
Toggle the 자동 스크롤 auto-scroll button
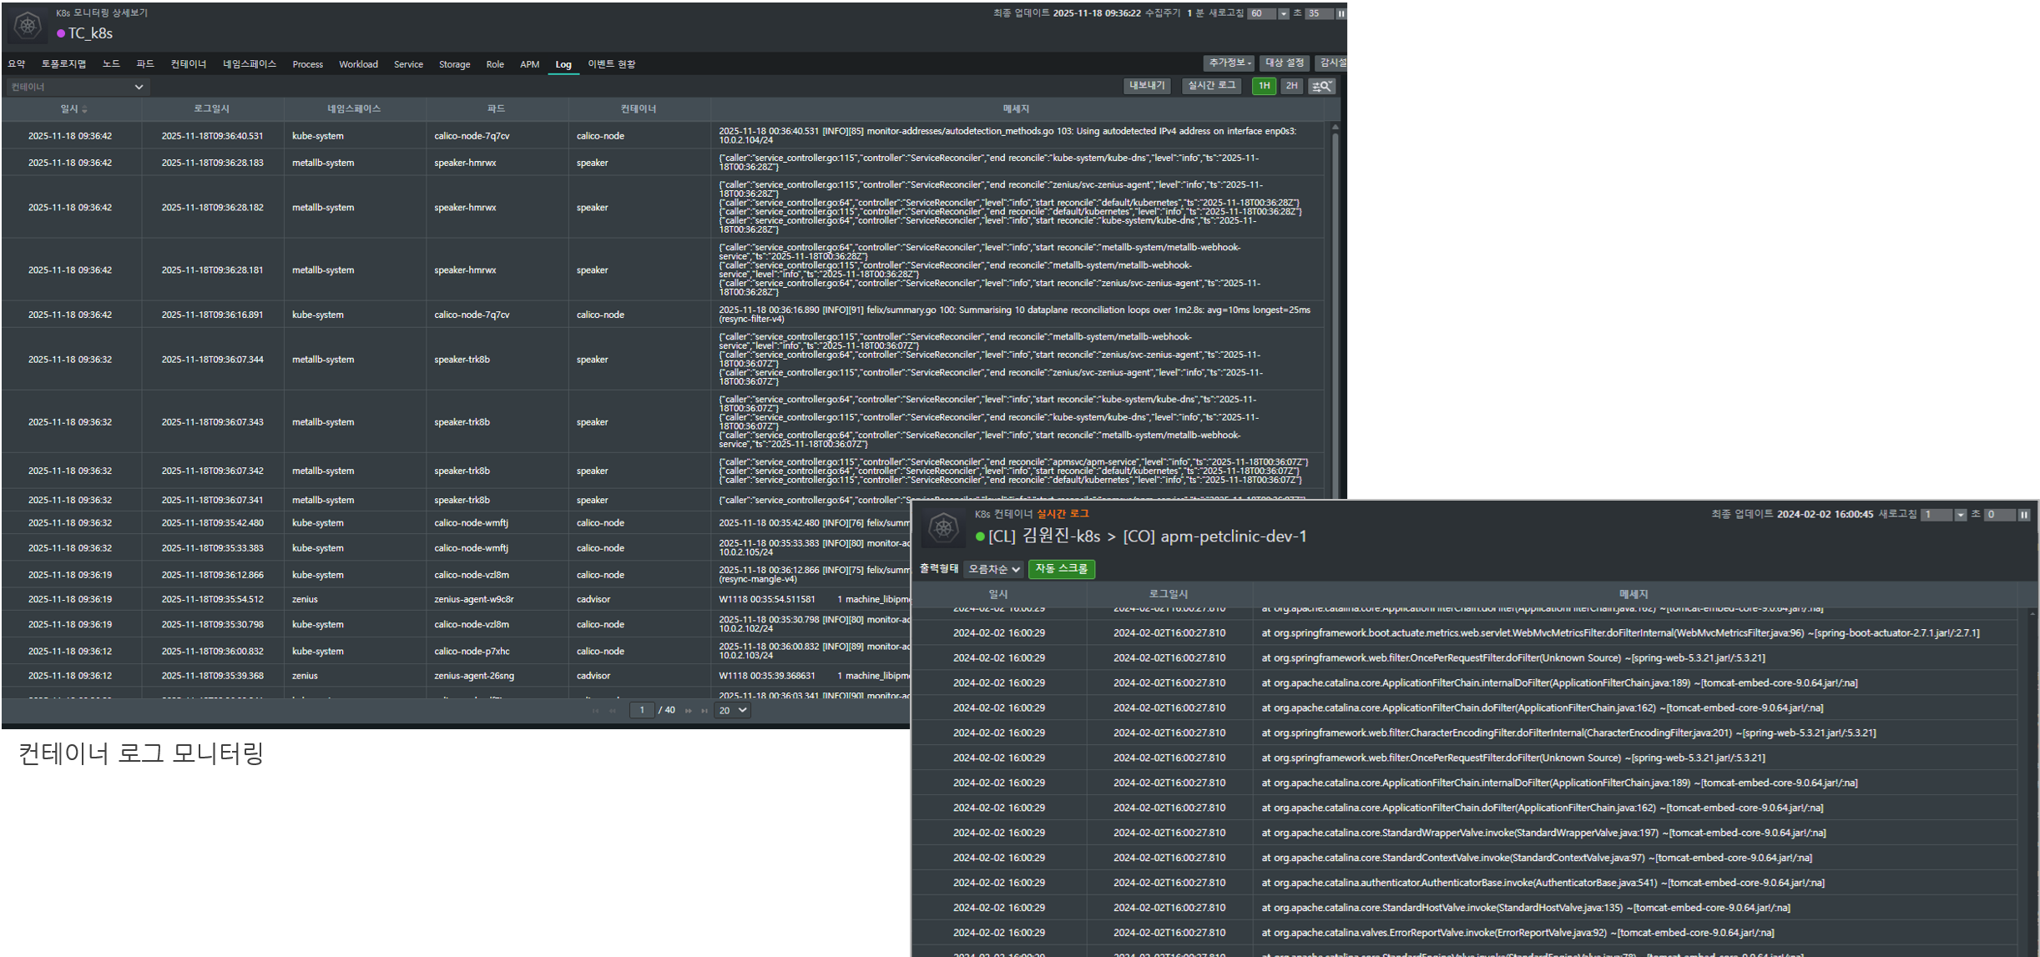(x=1061, y=569)
